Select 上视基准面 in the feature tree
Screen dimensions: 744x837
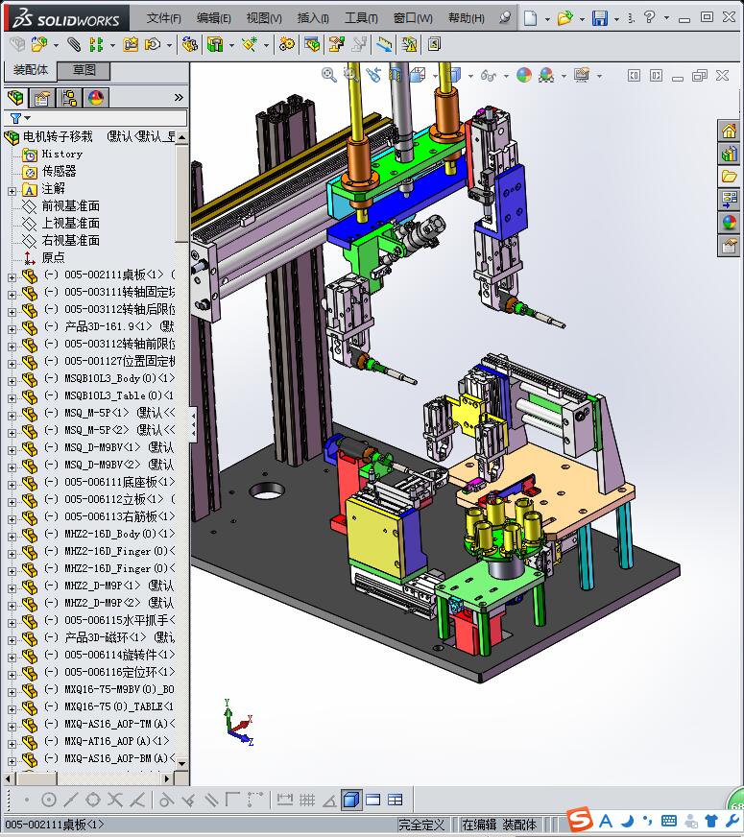coord(70,223)
